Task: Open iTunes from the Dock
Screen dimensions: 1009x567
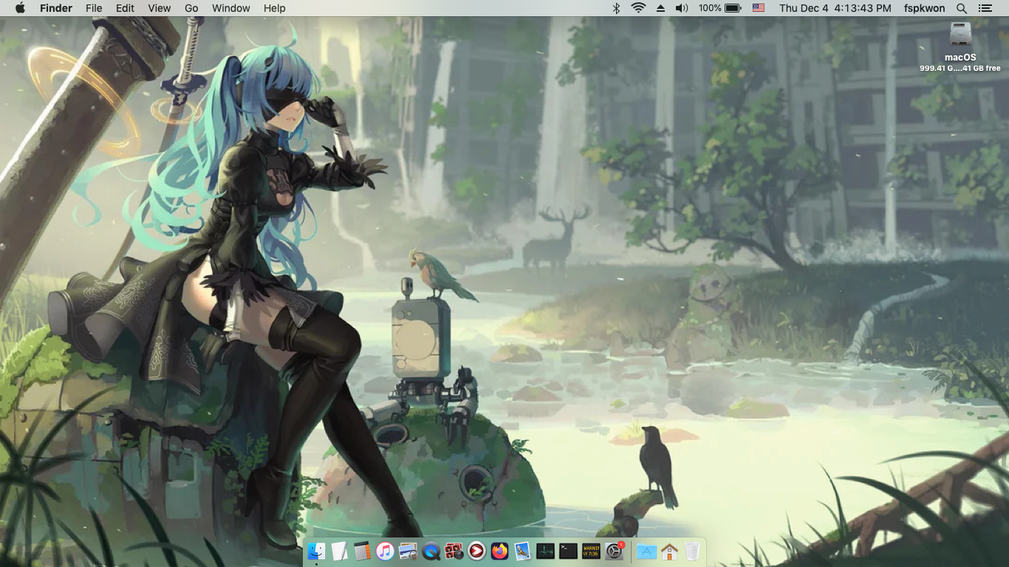Action: (x=385, y=551)
